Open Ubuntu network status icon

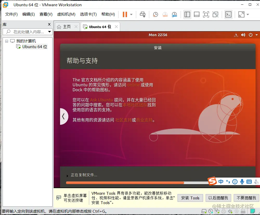point(236,35)
